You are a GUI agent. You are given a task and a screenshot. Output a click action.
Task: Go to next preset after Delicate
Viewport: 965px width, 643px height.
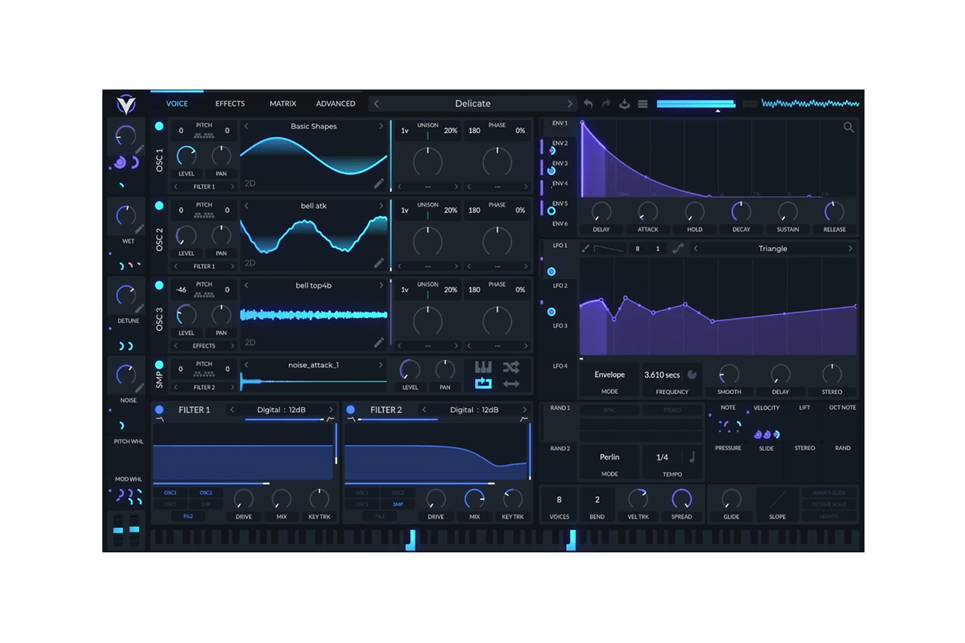pos(570,103)
